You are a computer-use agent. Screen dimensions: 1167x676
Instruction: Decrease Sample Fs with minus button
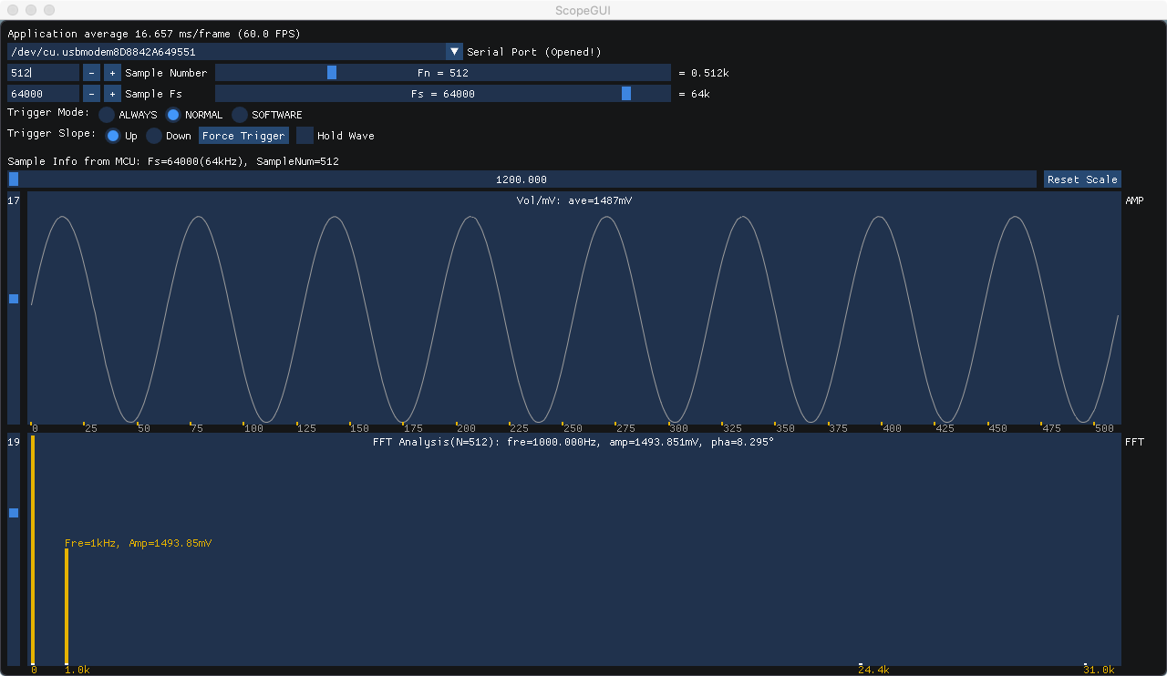coord(92,94)
